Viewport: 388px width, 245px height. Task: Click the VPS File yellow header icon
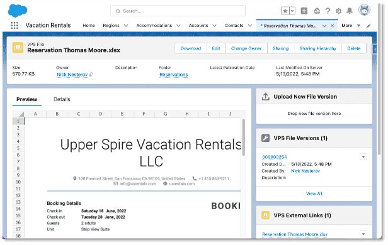18,48
